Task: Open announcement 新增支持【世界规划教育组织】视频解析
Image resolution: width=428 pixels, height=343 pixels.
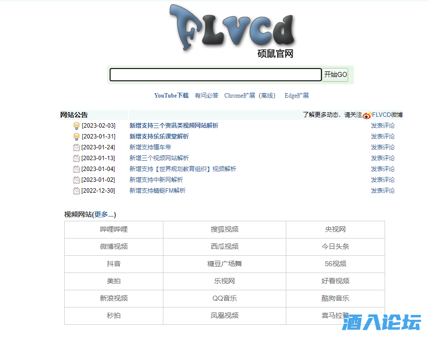Action: tap(183, 169)
